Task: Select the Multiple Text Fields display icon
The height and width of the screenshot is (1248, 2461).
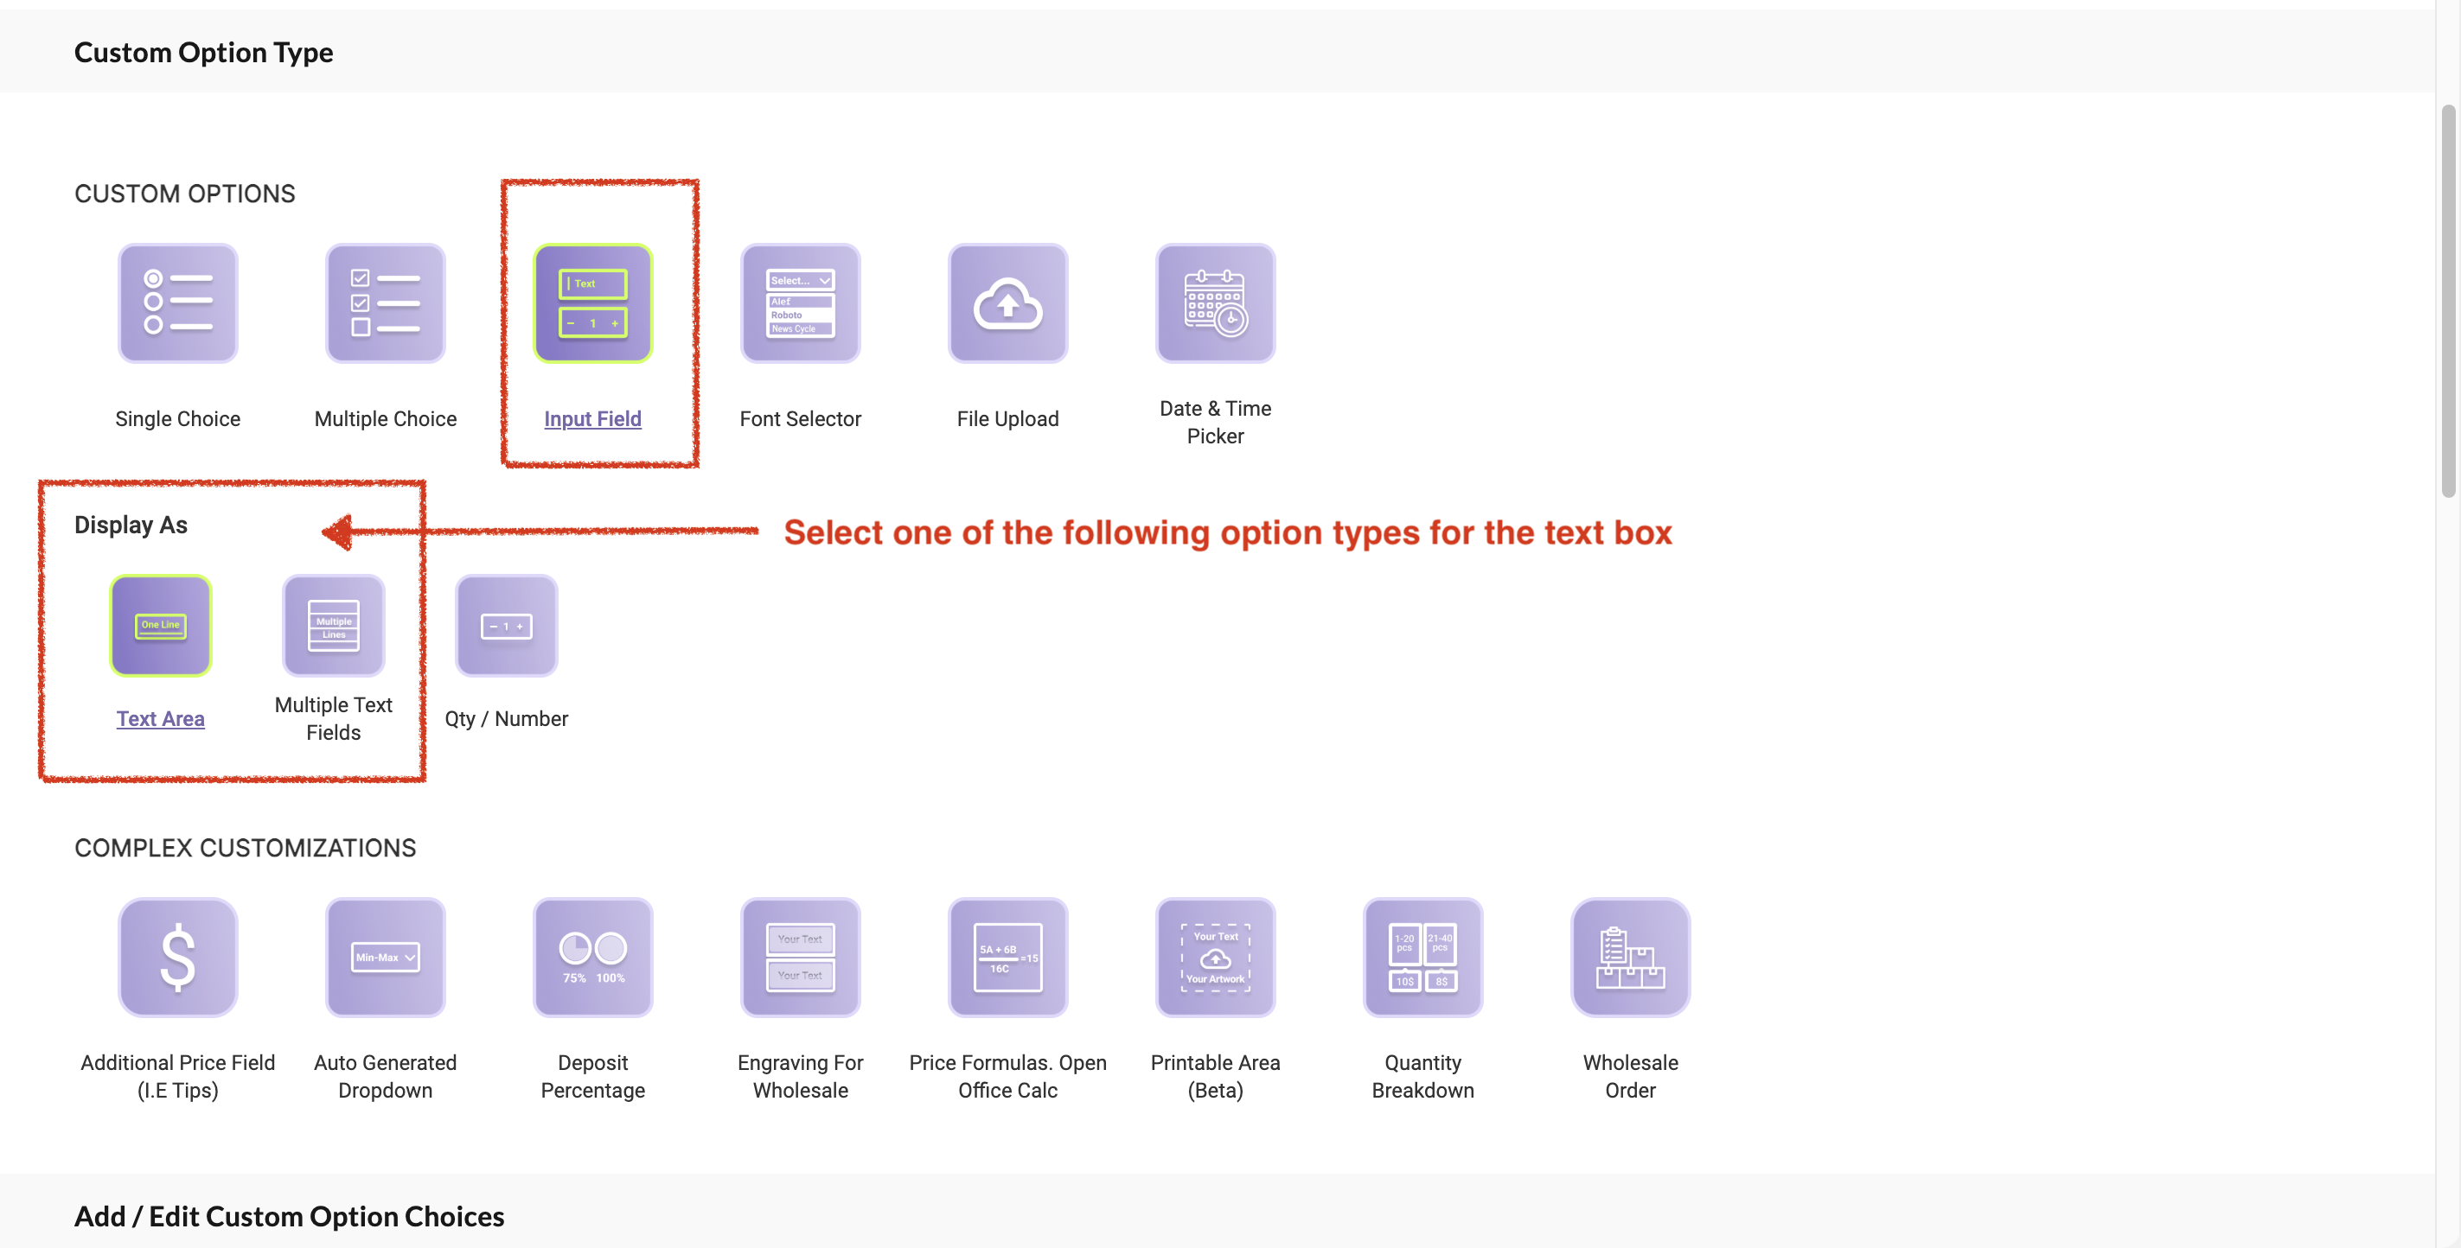Action: coord(334,626)
